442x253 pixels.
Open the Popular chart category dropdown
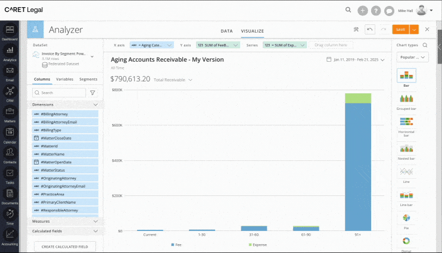(413, 58)
